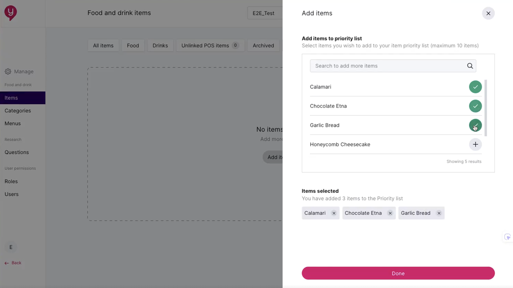This screenshot has width=513, height=288.
Task: Toggle off Garlic Bread checkmark
Action: point(475,125)
